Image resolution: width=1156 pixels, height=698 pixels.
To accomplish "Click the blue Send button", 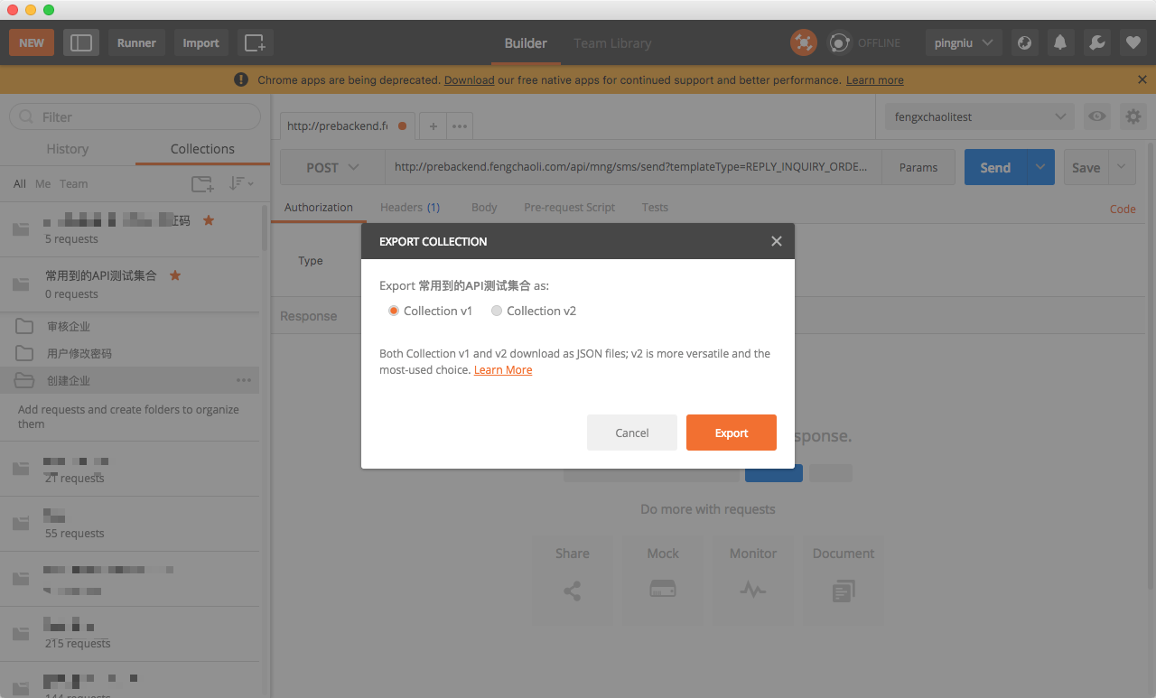I will click(x=995, y=167).
